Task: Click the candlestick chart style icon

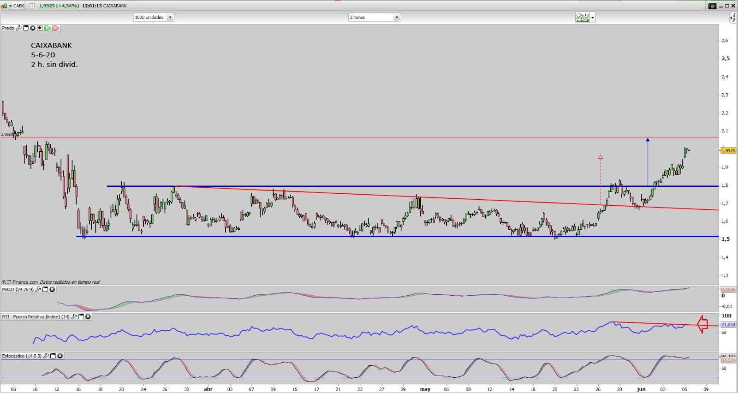Action: click(4, 6)
